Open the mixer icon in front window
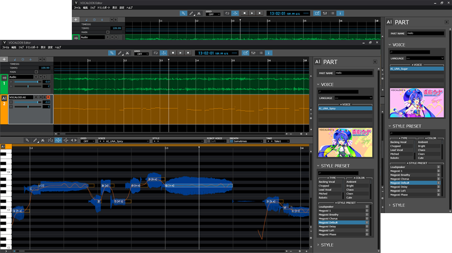This screenshot has height=253, width=452. 254,53
